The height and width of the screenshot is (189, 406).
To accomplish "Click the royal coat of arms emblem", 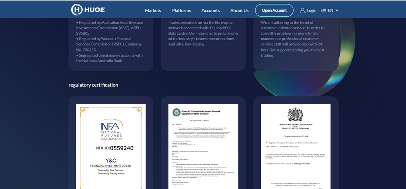I will point(295,115).
